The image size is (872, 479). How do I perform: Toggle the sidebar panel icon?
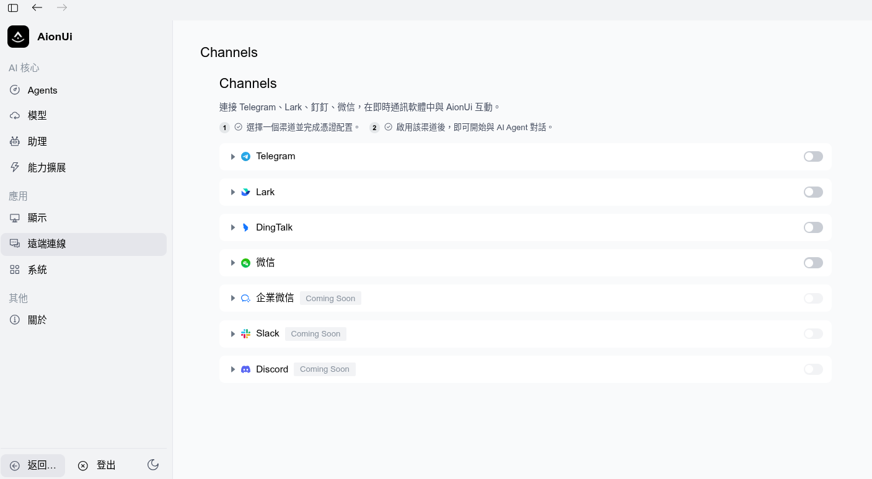13,8
